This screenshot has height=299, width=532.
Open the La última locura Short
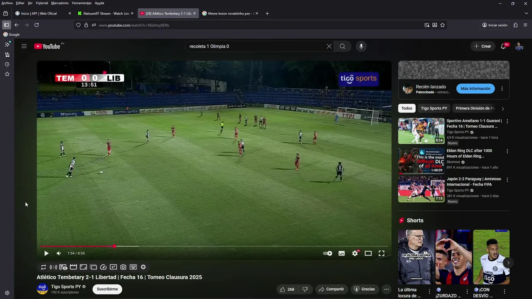416,257
